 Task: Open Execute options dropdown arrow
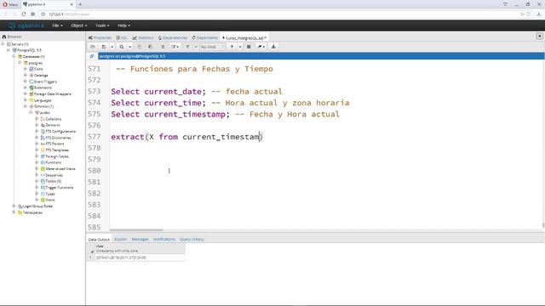point(240,47)
